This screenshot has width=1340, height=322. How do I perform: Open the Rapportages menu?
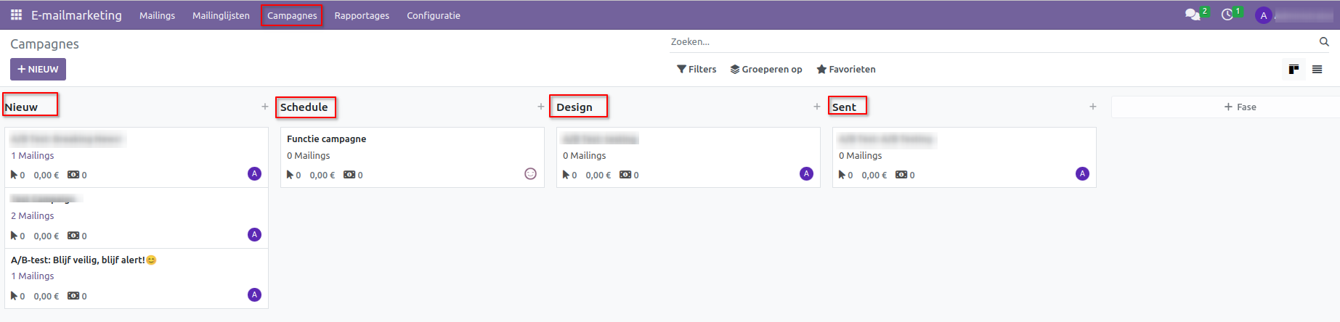click(362, 15)
